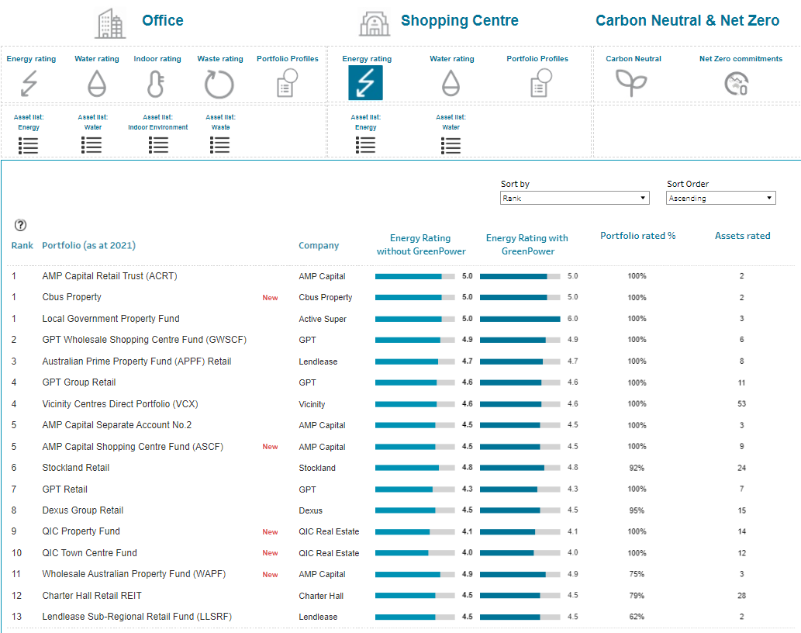Select Office Water rating droplet icon

96,83
